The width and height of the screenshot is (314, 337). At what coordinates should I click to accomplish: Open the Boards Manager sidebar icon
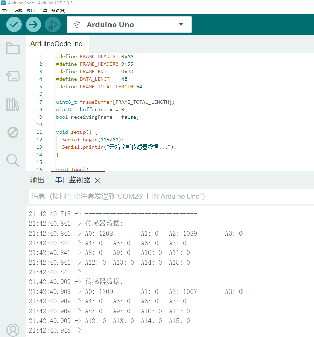coord(13,76)
